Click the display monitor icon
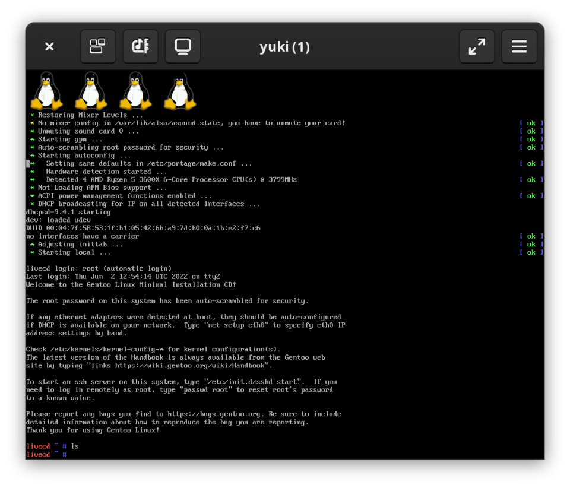This screenshot has height=488, width=570. coord(183,46)
